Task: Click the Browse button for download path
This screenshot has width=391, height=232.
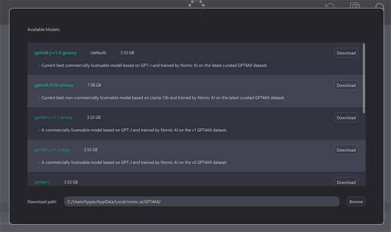Action: coord(356,202)
